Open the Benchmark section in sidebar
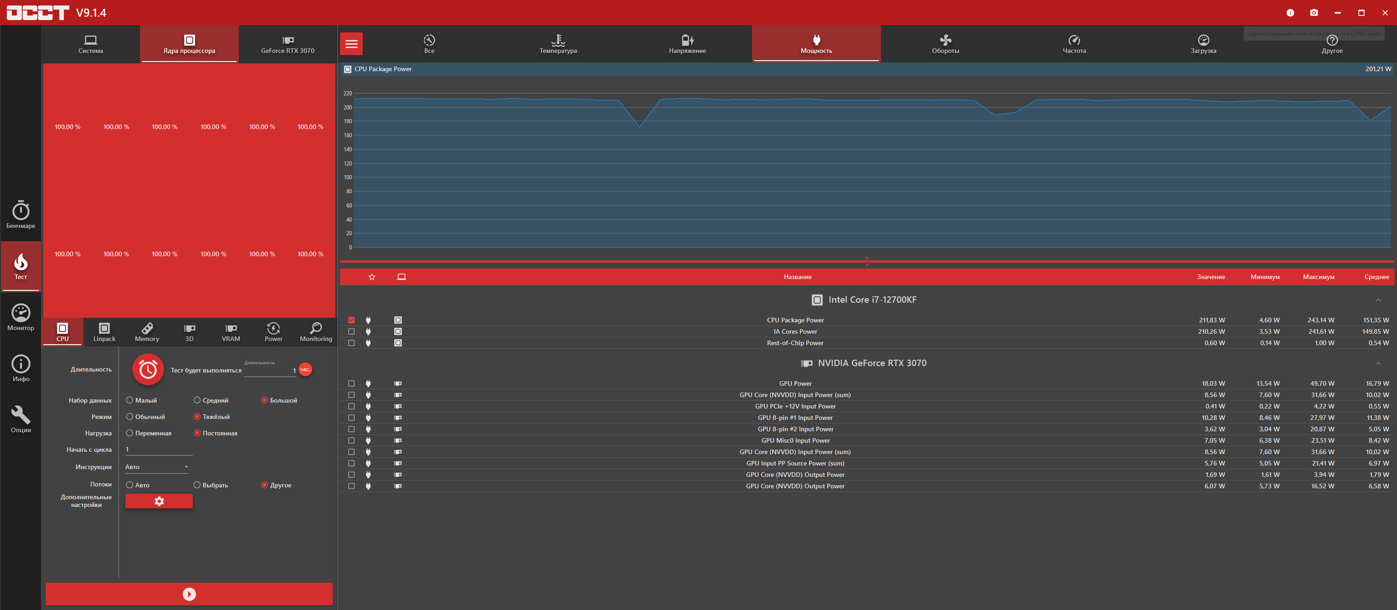The height and width of the screenshot is (610, 1397). [21, 215]
